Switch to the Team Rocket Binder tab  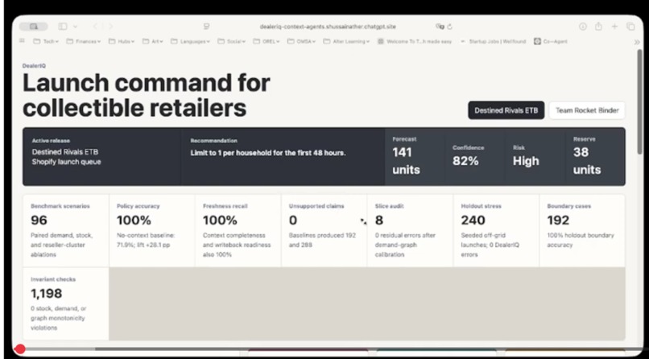point(587,110)
